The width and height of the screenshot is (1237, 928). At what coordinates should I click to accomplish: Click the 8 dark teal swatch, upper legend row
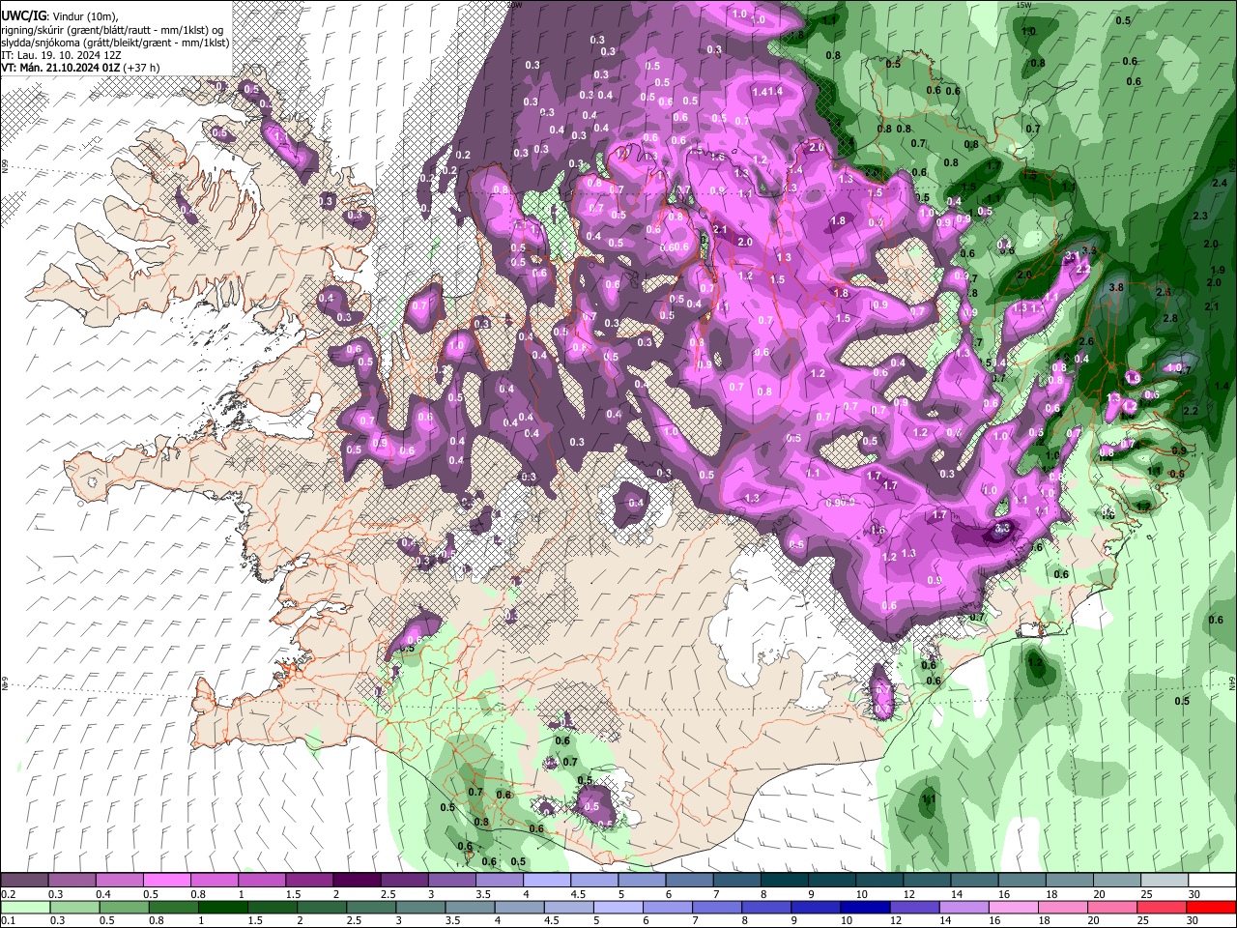point(785,881)
